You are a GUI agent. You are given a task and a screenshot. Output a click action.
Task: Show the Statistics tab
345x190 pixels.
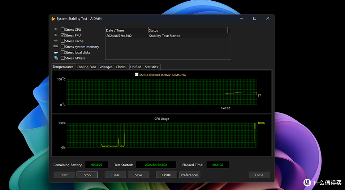[x=151, y=67]
